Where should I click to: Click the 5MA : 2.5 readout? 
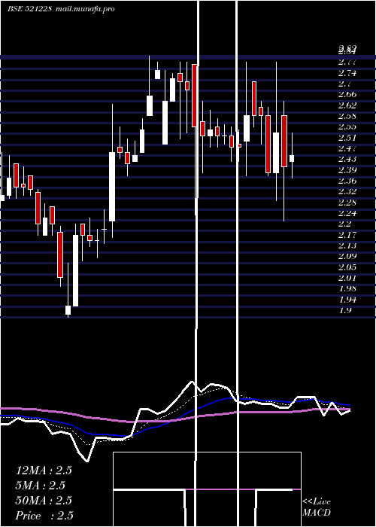pos(41,486)
